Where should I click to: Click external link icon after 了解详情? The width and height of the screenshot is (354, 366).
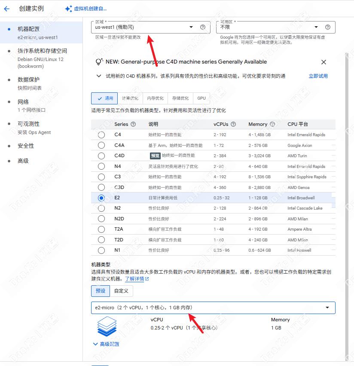(x=147, y=279)
